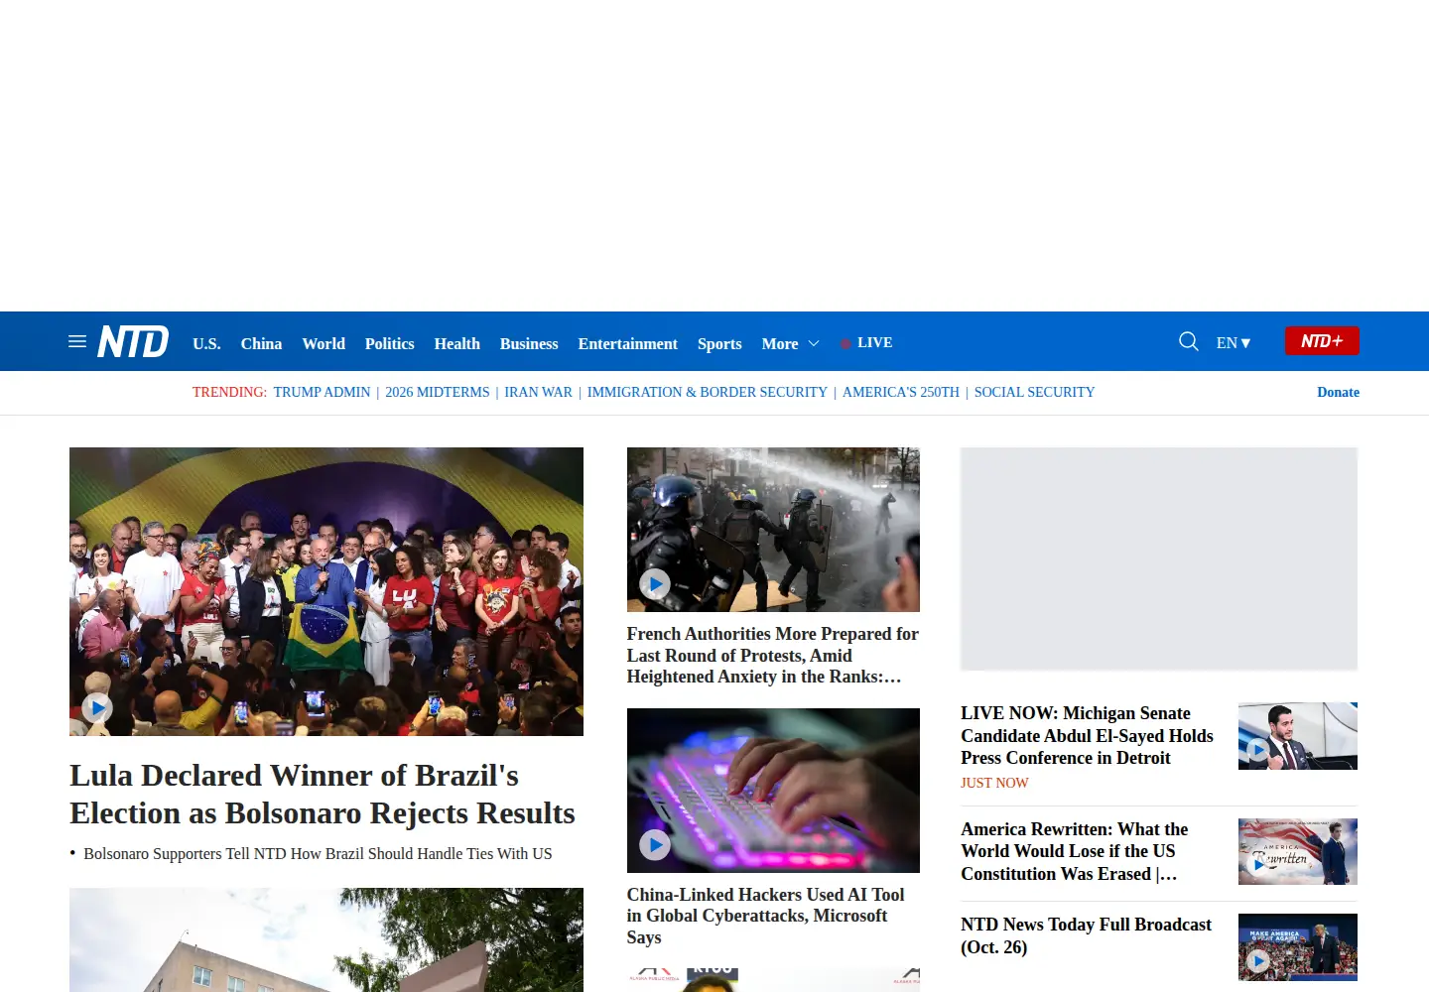Open NTD News Today Full Broadcast headline
Image resolution: width=1429 pixels, height=992 pixels.
tap(1086, 935)
